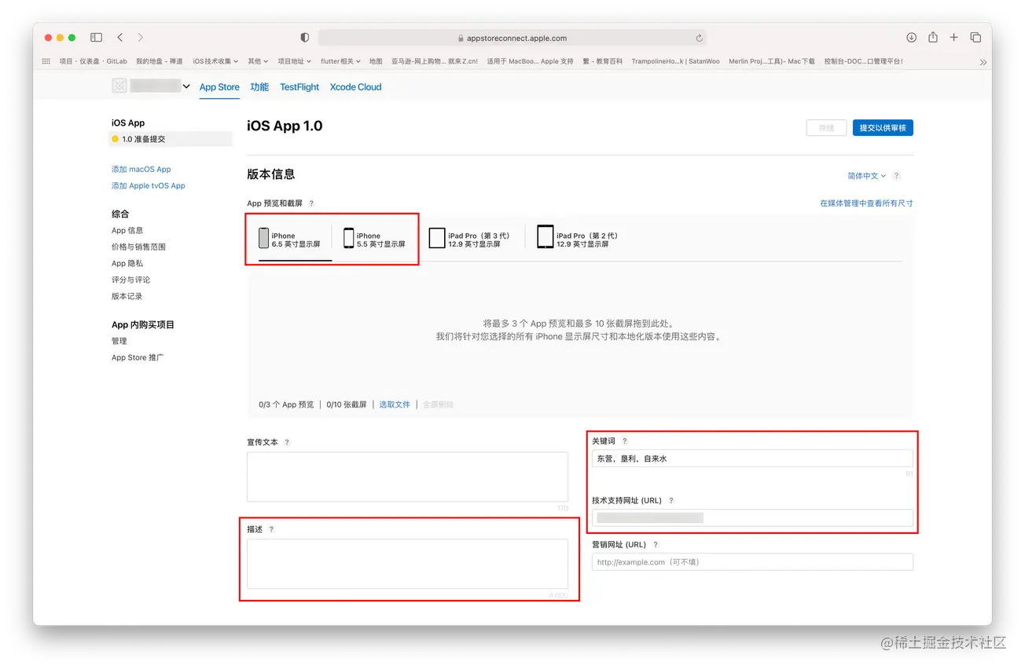Image resolution: width=1025 pixels, height=669 pixels.
Task: Open 管理 under App 内购买项目
Action: coord(119,342)
